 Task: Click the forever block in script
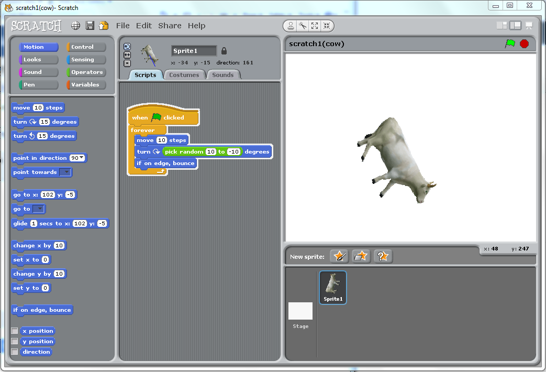click(143, 130)
